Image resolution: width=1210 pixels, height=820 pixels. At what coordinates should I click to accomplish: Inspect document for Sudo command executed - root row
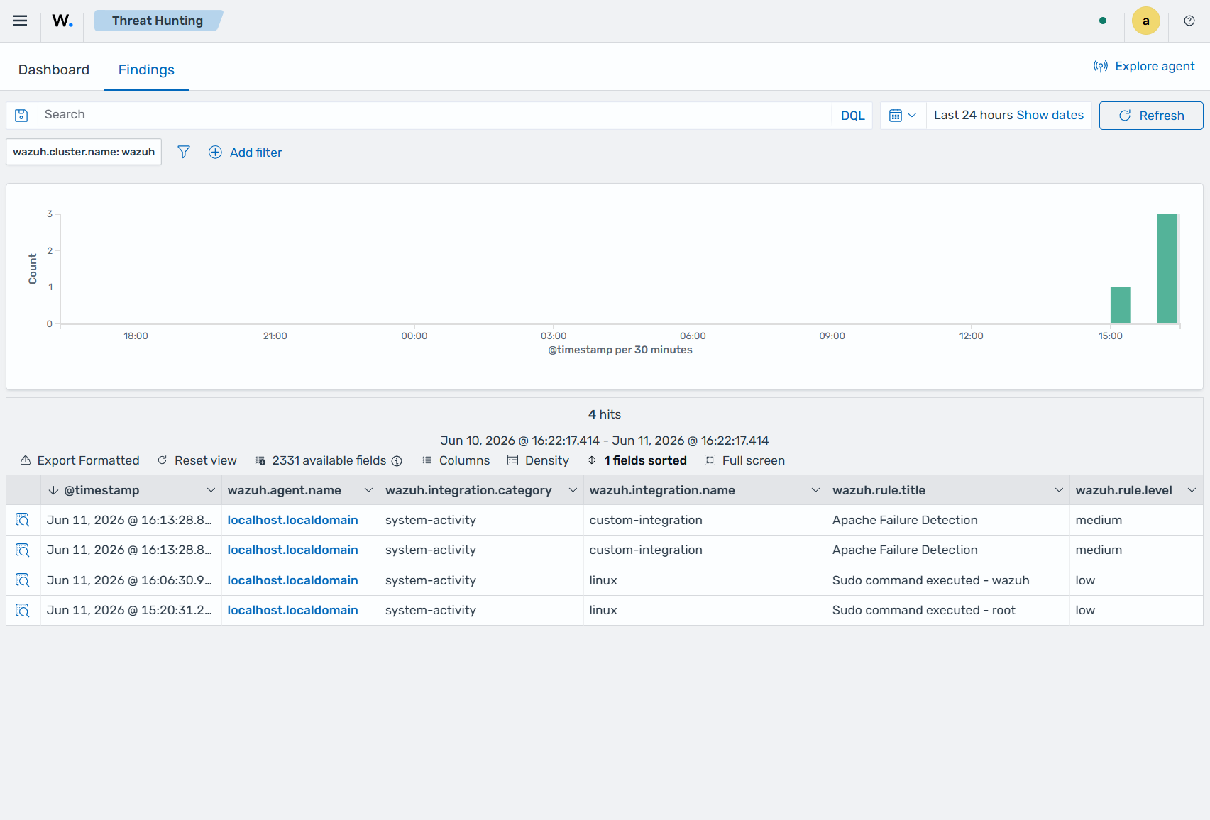(23, 610)
